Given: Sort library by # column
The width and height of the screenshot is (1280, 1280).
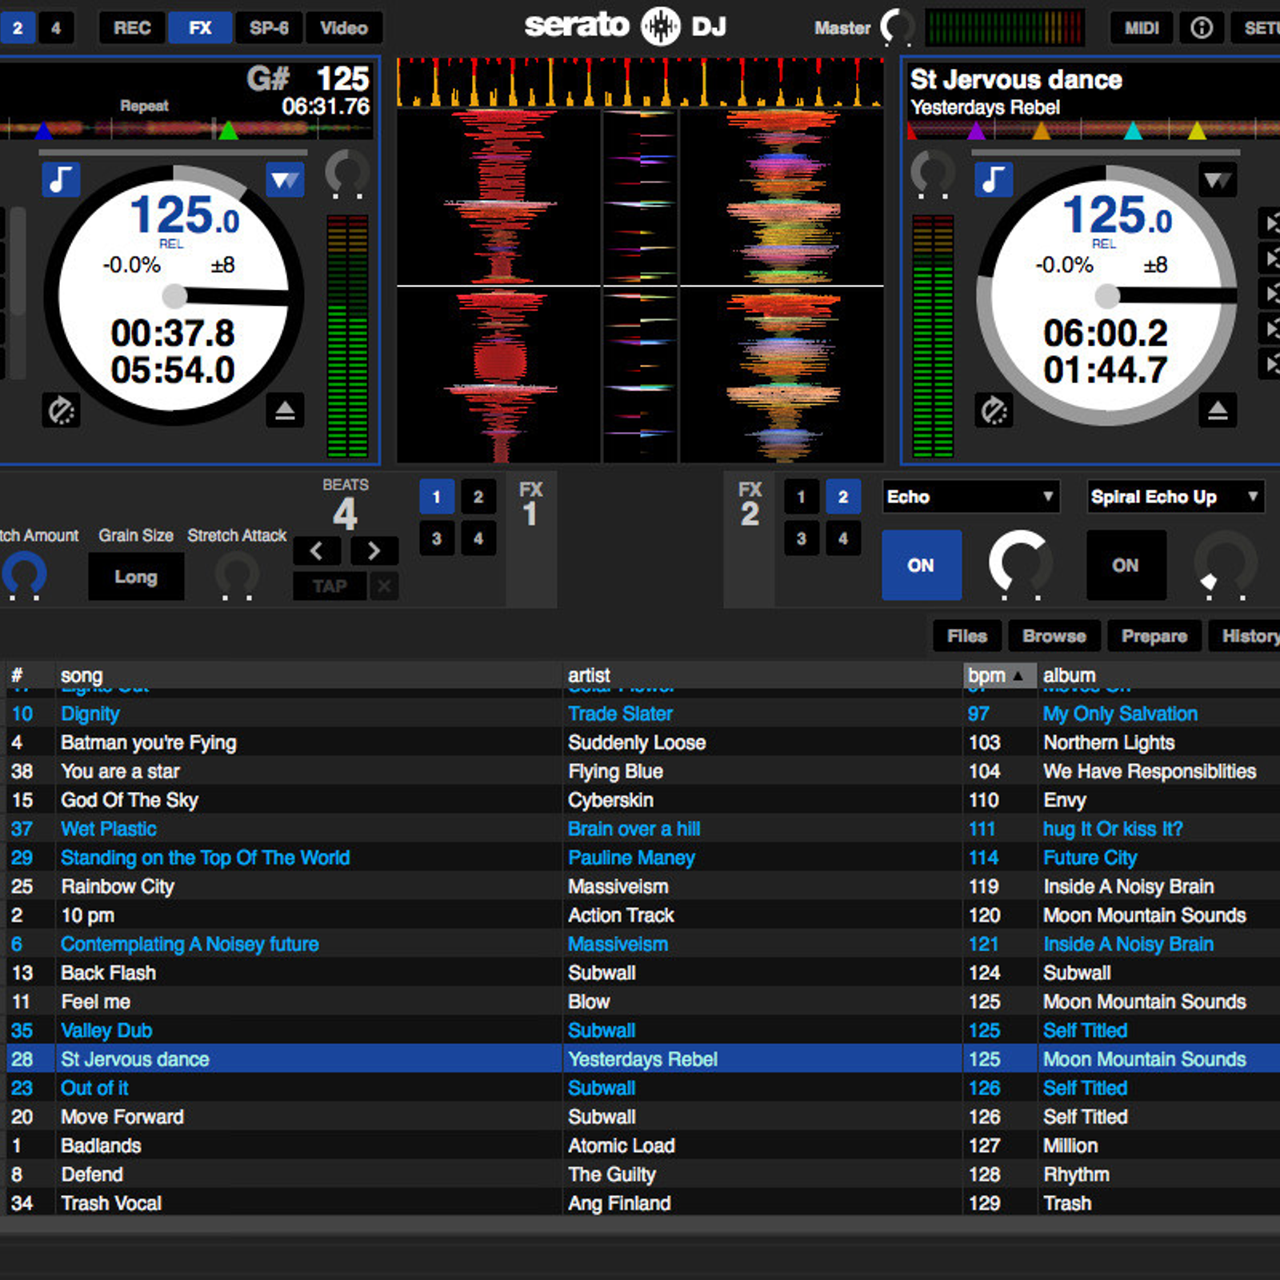Looking at the screenshot, I should (30, 675).
